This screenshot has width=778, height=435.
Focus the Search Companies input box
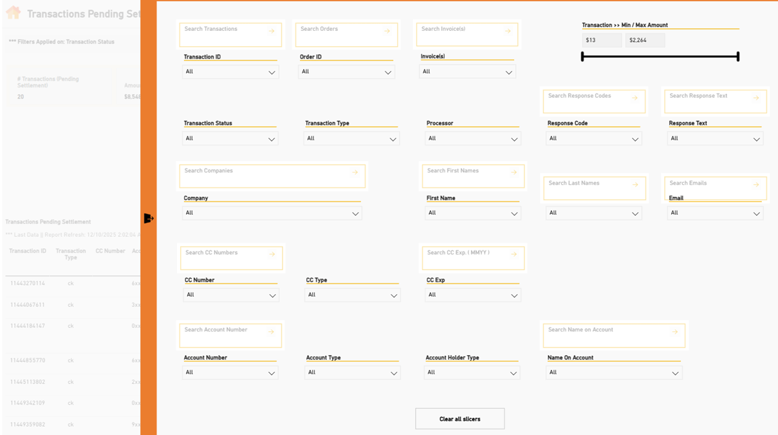[272, 176]
